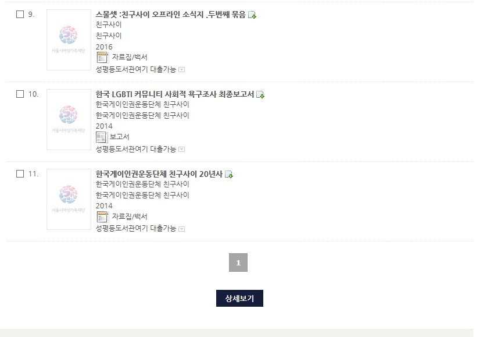Screen dimensions: 501x337
Task: Click cover thumbnail of result 11
Action: [69, 199]
